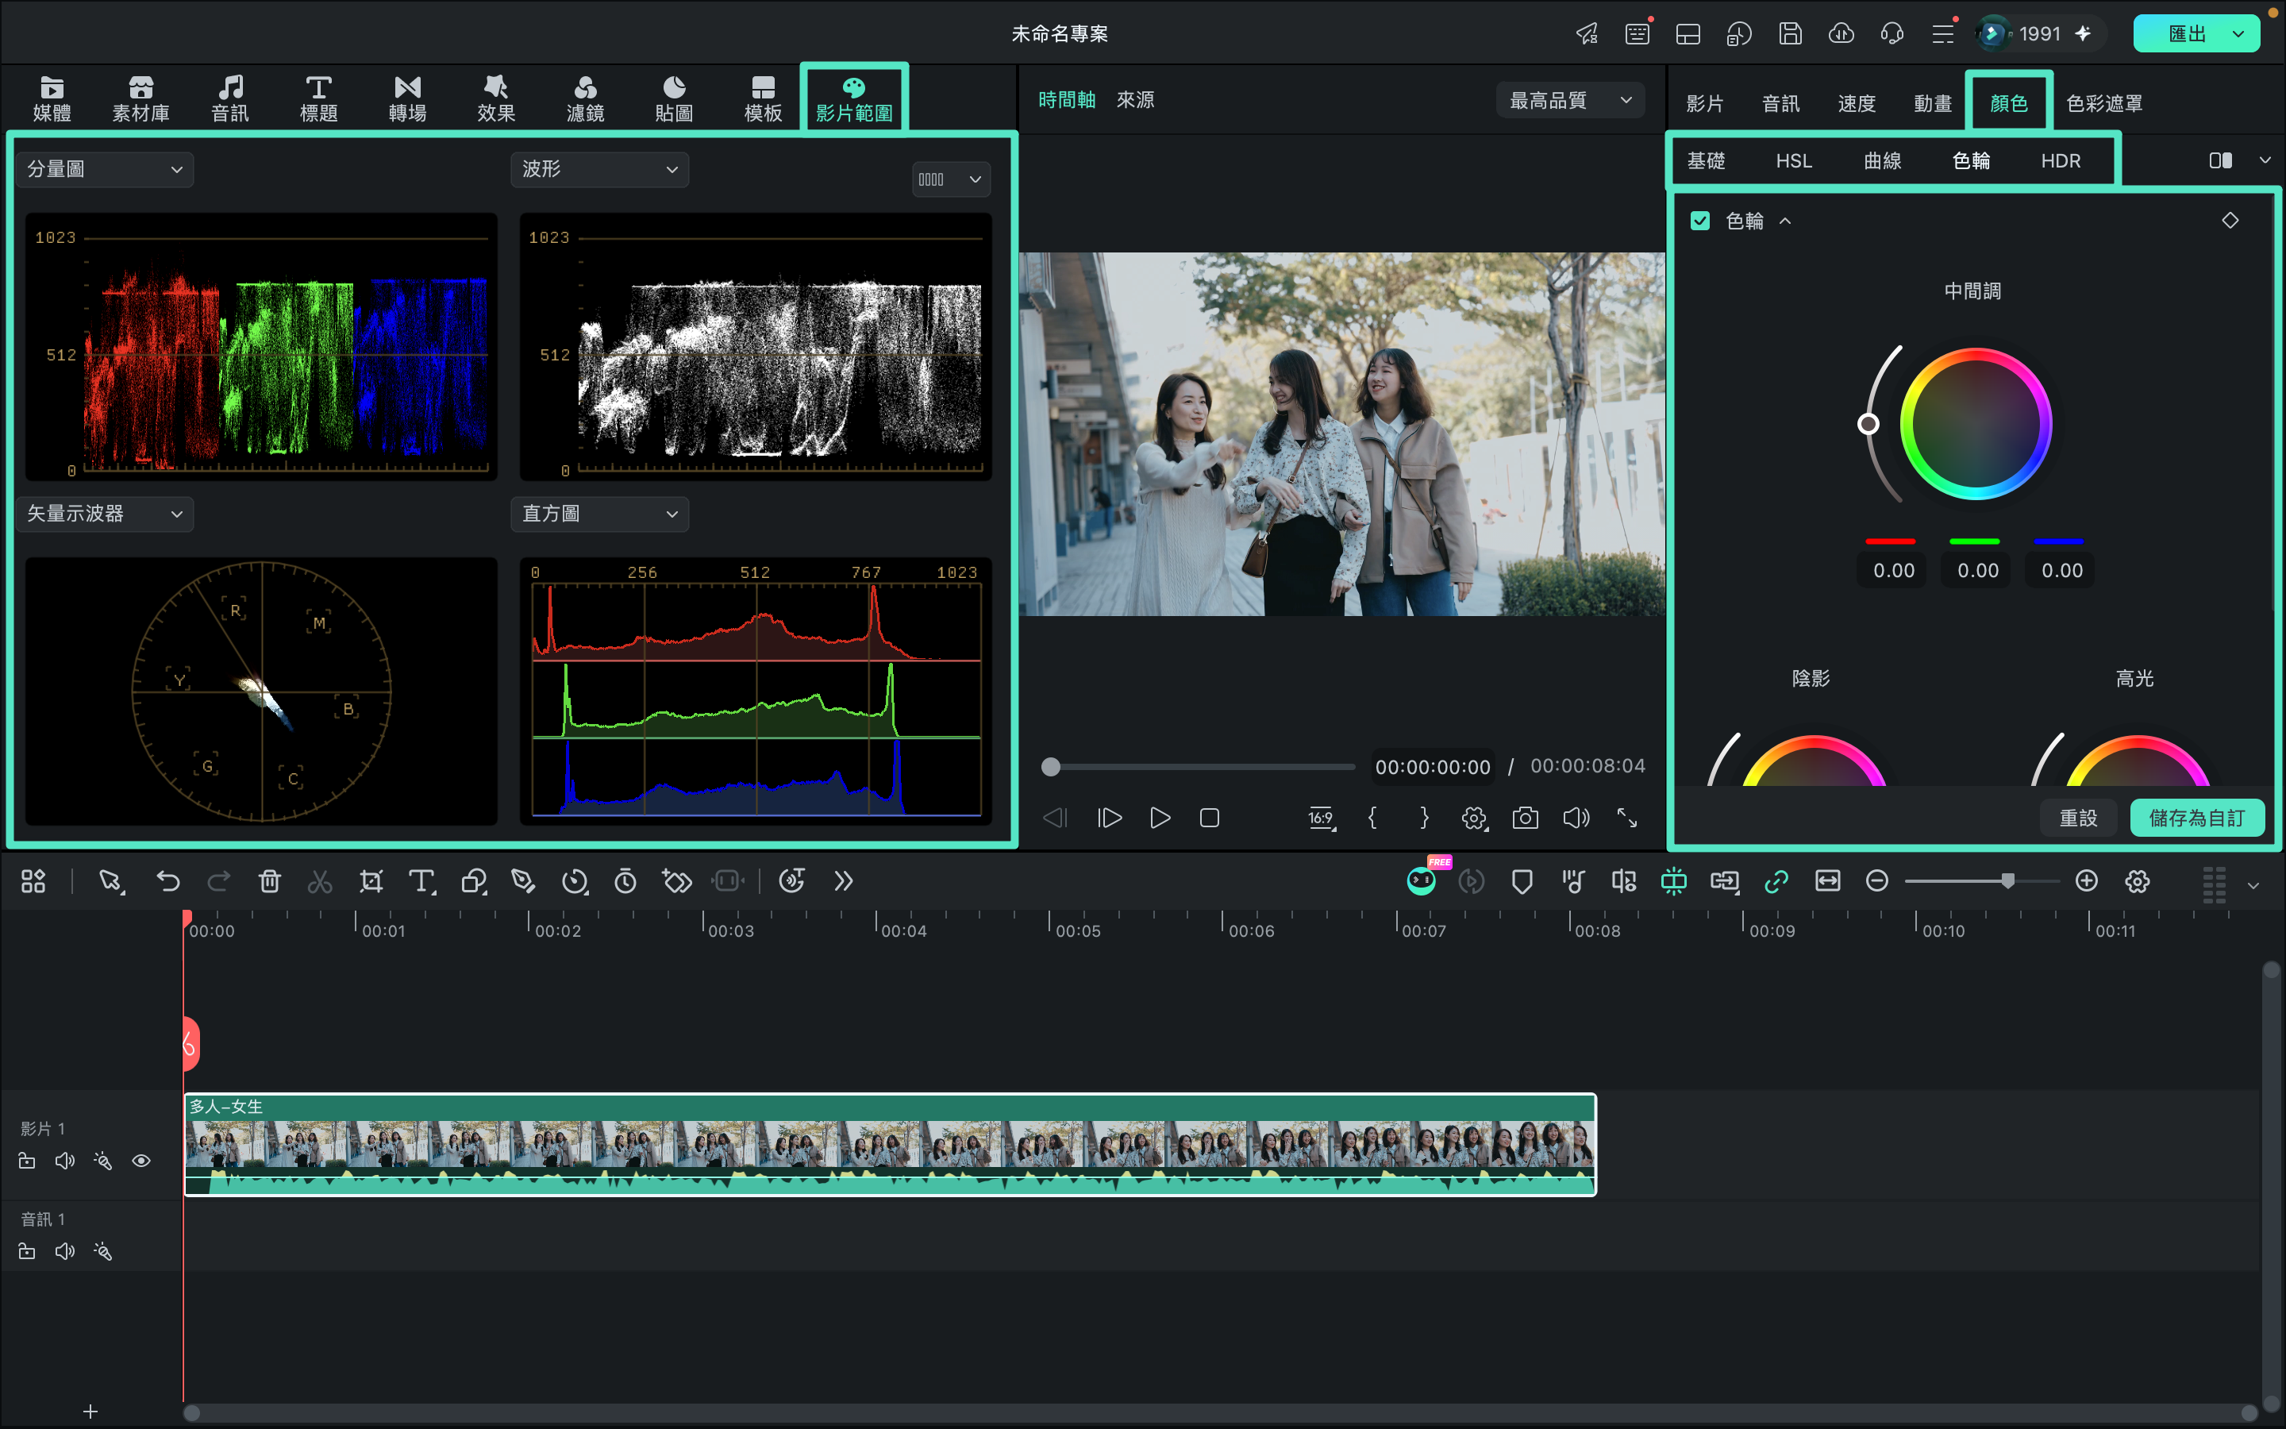Zoom out the timeline with the minus icon
The width and height of the screenshot is (2286, 1429).
coord(1877,881)
